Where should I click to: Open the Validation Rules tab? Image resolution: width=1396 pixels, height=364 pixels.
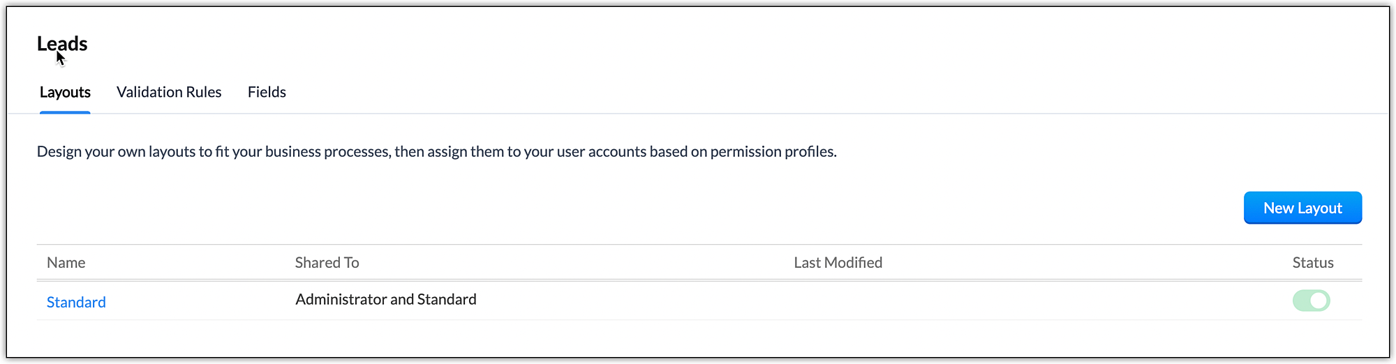[x=169, y=92]
